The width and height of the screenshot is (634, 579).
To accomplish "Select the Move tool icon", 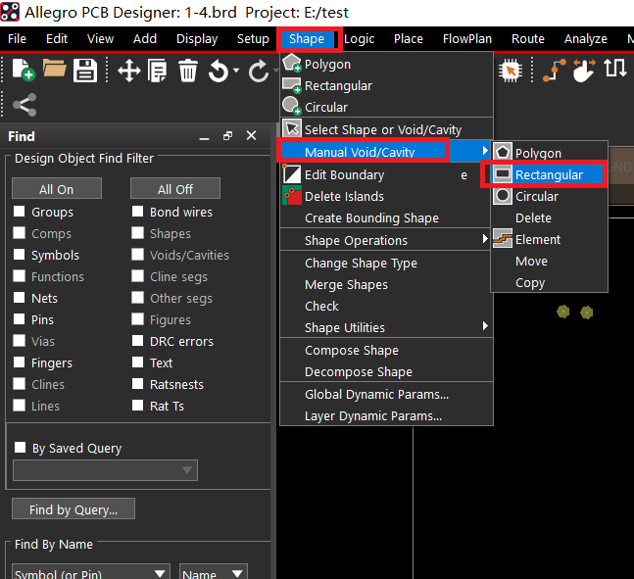I will (x=129, y=71).
